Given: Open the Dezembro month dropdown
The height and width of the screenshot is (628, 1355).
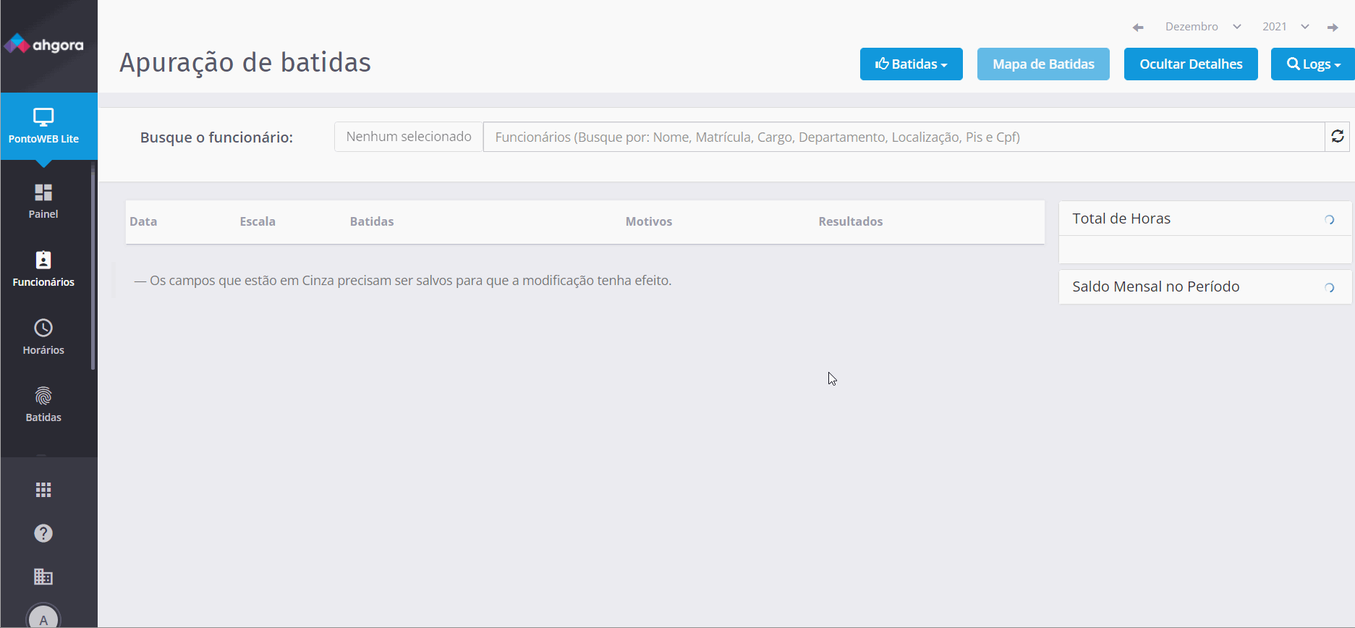Looking at the screenshot, I should 1203,27.
